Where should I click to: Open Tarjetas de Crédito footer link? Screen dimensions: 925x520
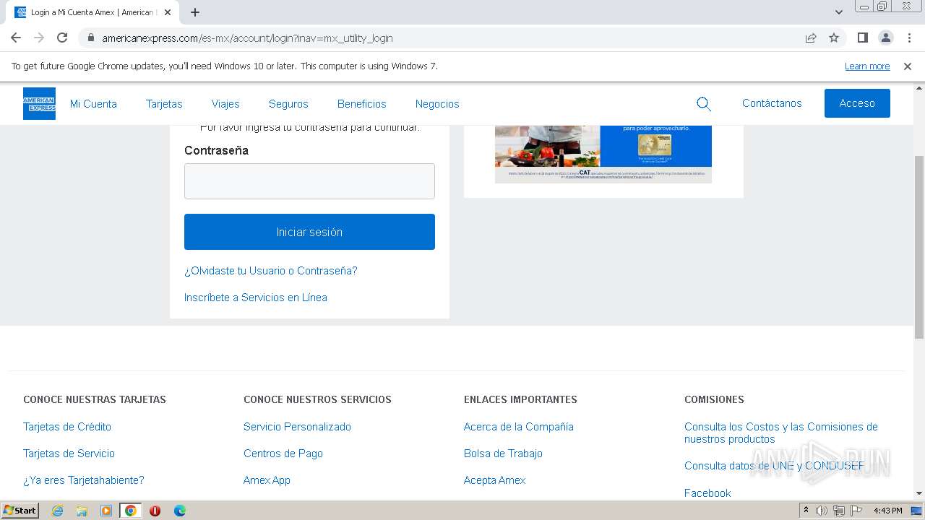(67, 427)
